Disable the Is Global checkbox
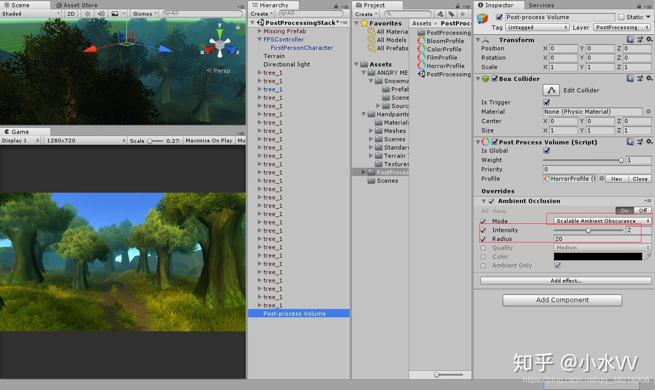 tap(546, 151)
